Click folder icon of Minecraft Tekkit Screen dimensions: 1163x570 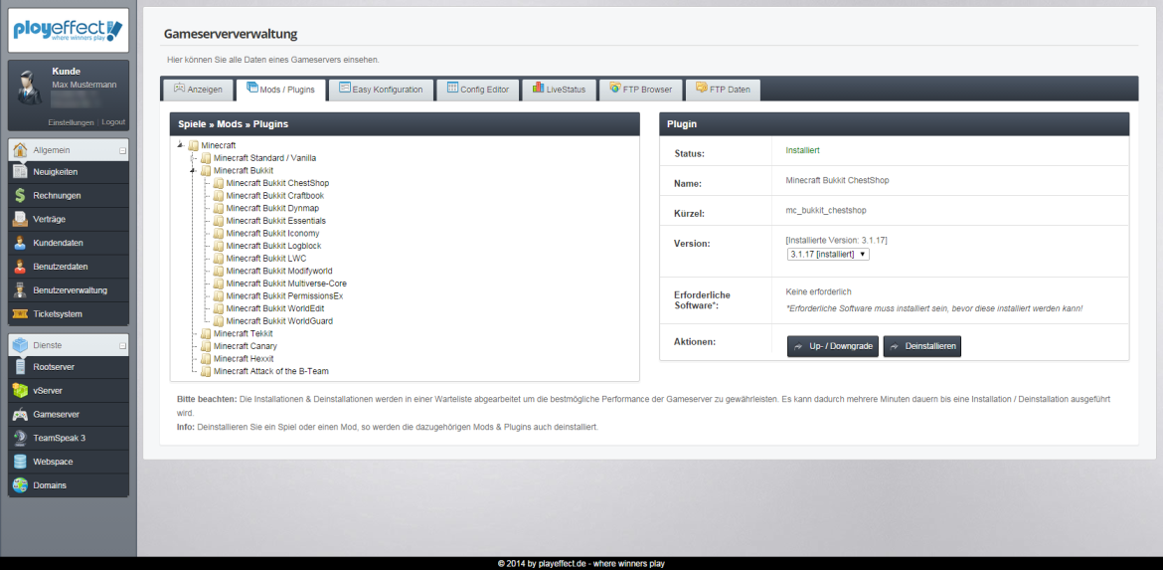pos(206,334)
